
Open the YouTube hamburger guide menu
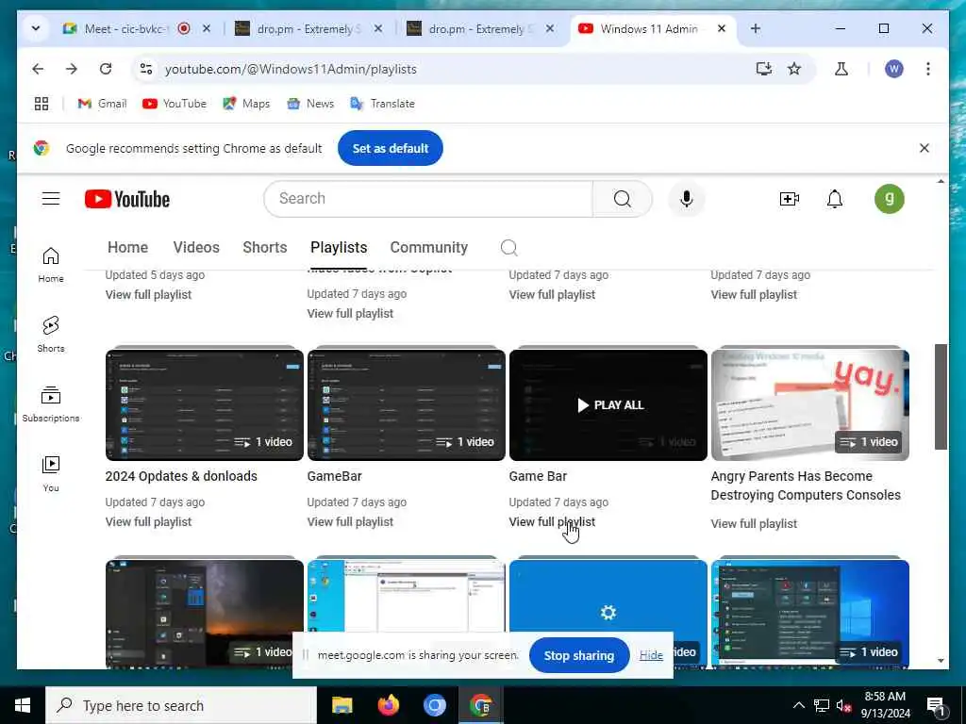point(51,199)
